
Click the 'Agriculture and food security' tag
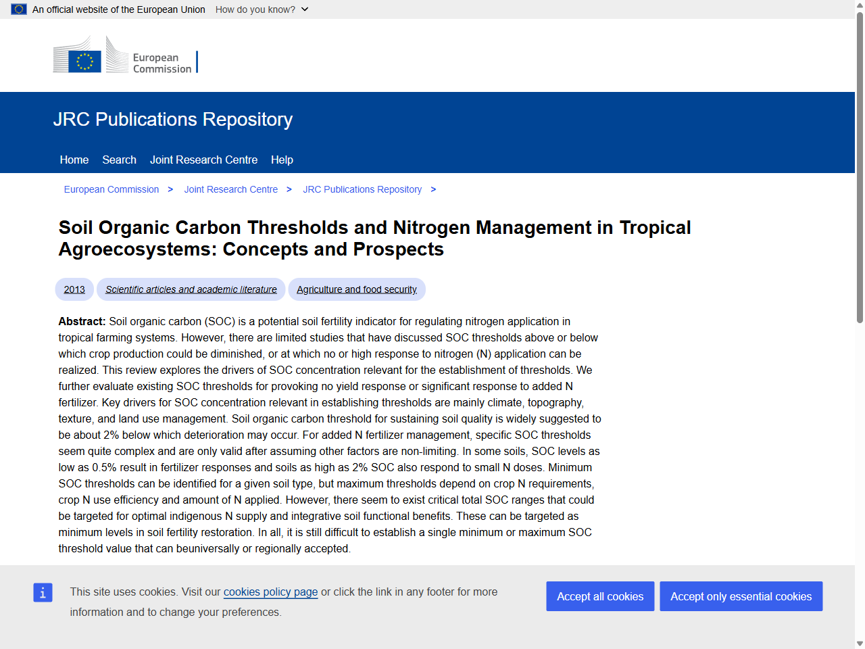click(356, 289)
